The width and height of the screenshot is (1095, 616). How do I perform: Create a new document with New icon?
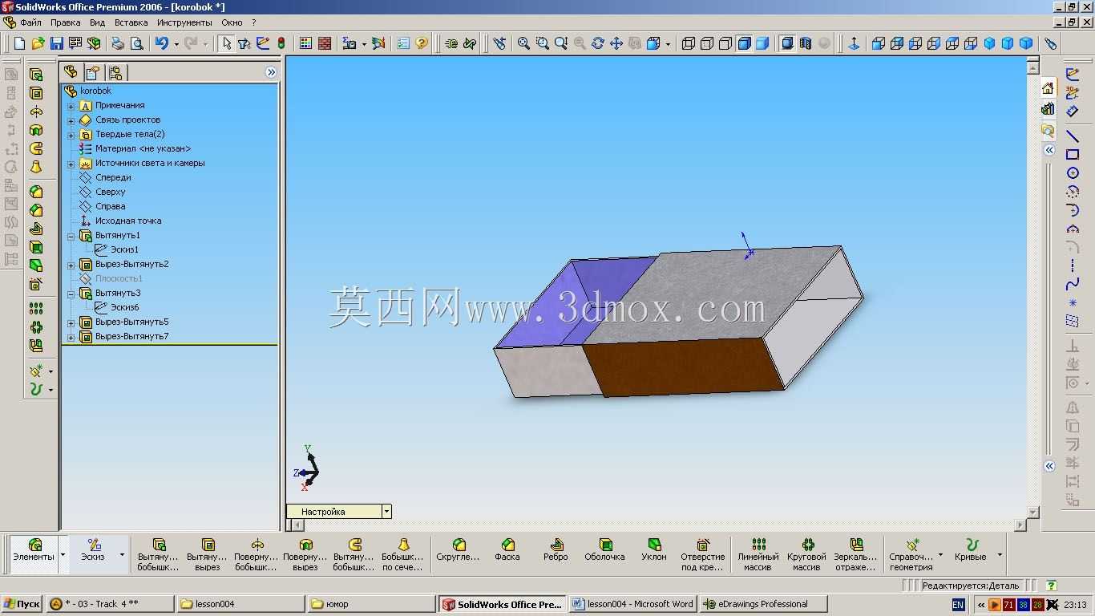[x=19, y=43]
